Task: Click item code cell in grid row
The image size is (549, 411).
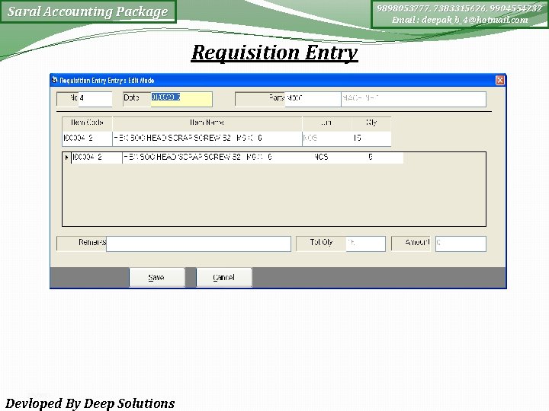Action: click(97, 158)
